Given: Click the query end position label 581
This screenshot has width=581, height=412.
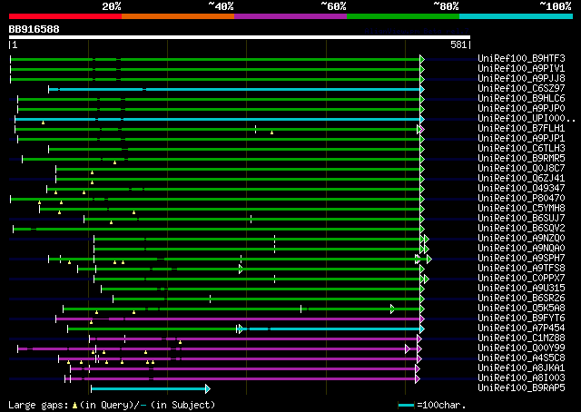Looking at the screenshot, I should (x=458, y=44).
